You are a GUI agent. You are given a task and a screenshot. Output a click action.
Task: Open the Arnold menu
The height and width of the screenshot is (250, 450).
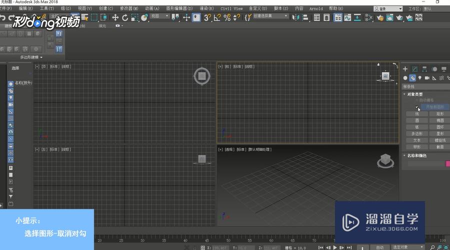[316, 8]
